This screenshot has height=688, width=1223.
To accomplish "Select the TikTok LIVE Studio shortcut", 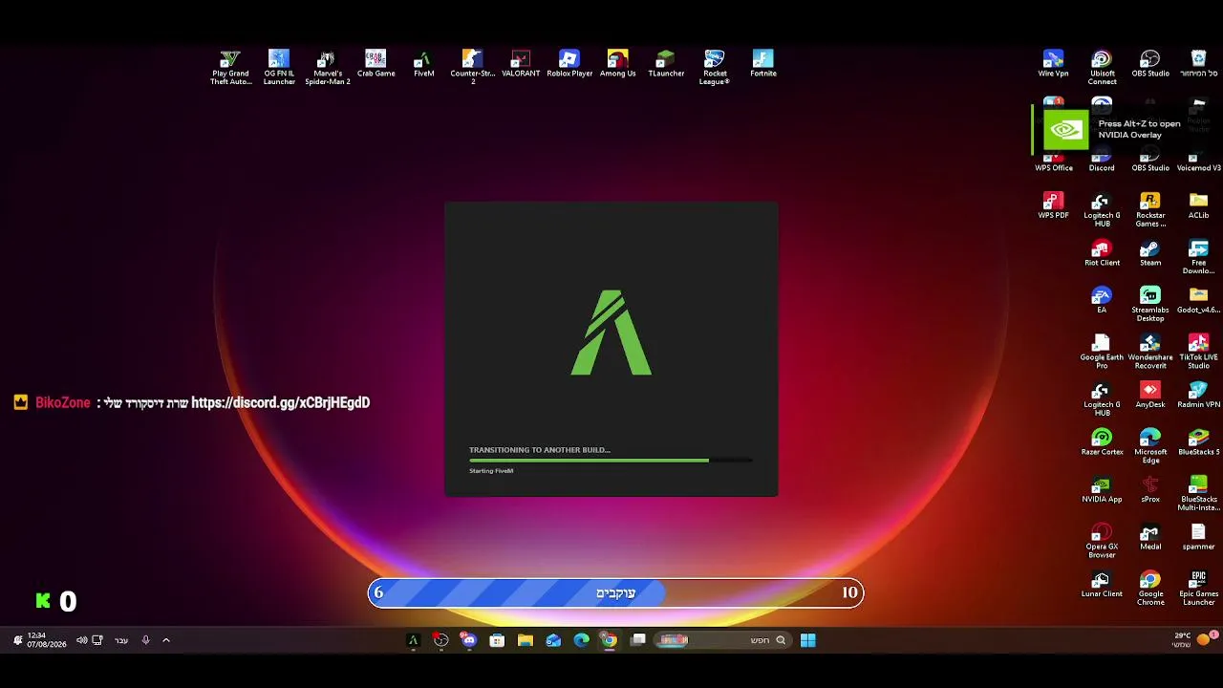I will [1198, 352].
